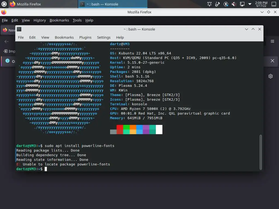Click the 'OS: Kubuntu 22.04 LTS x86_64' line
Viewport: 279px width, 209px height.
140,53
